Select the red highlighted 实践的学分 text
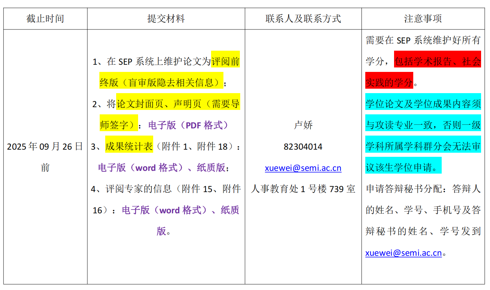 (389, 83)
